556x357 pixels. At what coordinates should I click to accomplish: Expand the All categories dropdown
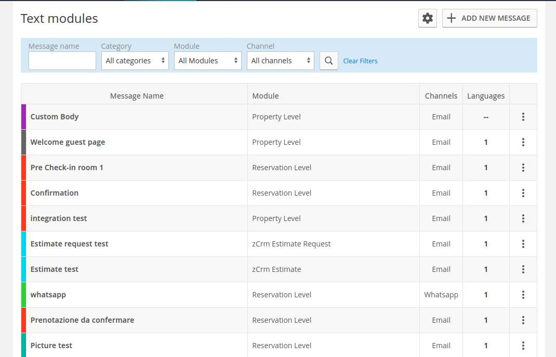(x=135, y=61)
